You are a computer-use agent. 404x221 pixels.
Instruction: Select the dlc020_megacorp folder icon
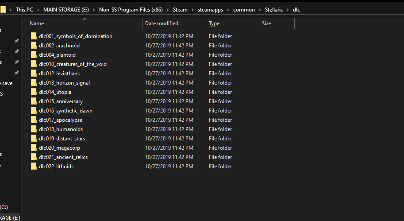(34, 148)
